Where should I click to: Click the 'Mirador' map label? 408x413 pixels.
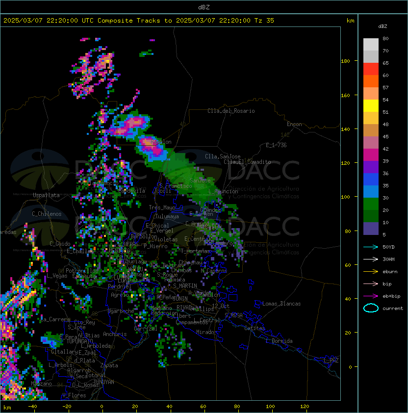click(x=207, y=332)
